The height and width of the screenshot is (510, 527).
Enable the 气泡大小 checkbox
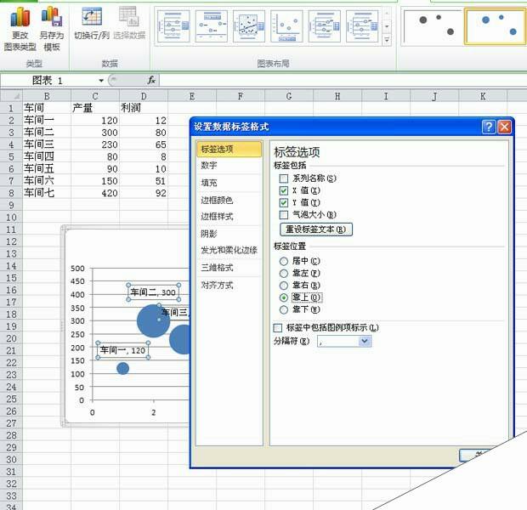284,215
